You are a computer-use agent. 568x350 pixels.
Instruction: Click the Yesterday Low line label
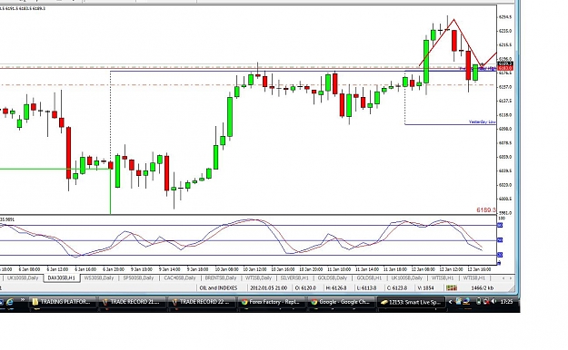(x=482, y=122)
